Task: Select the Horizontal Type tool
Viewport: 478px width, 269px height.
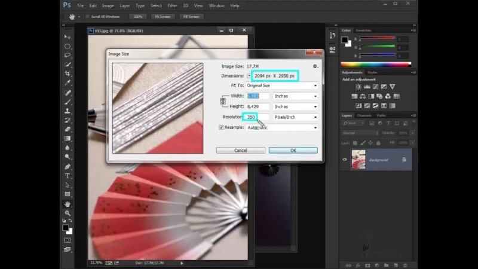Action: point(68,176)
